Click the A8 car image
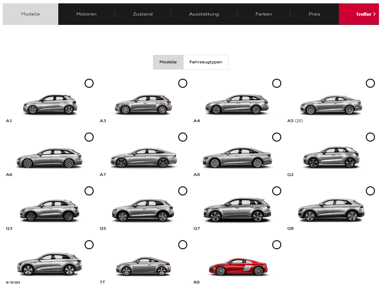Viewport: 382px width, 296px height. (x=237, y=158)
